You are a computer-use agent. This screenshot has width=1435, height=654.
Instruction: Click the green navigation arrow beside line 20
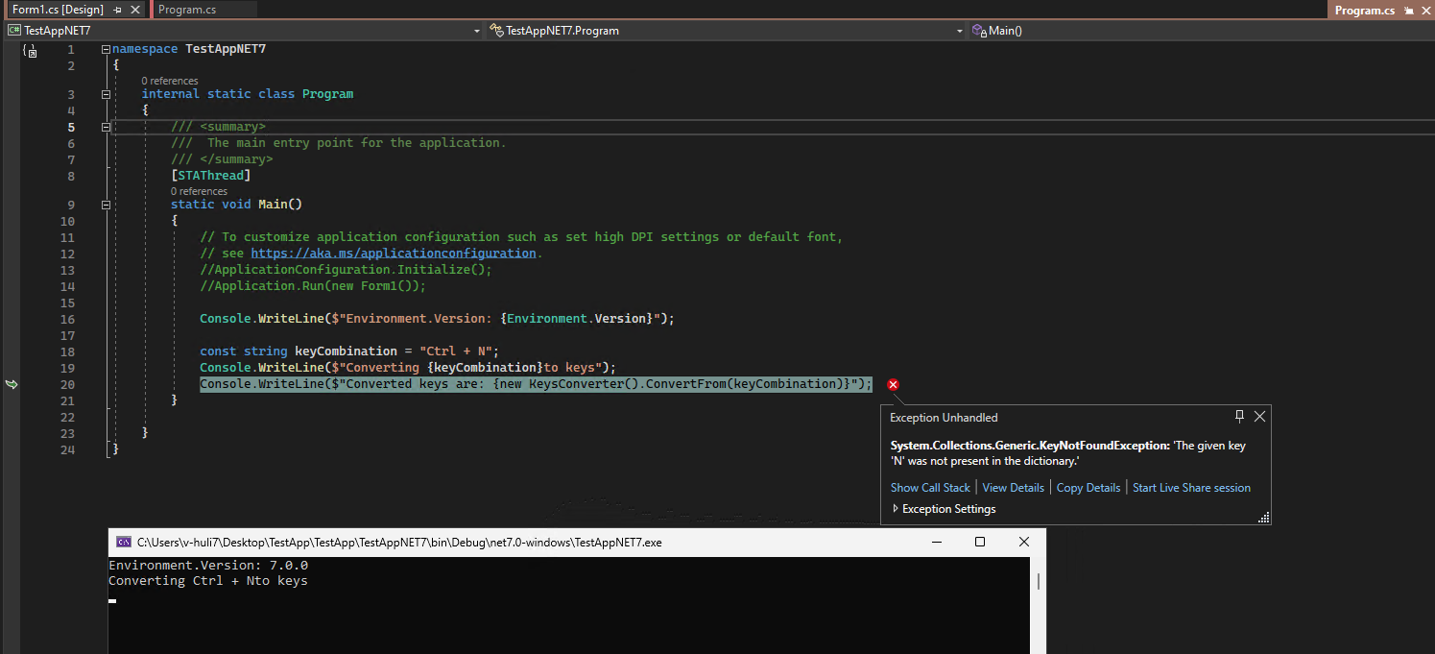(12, 383)
